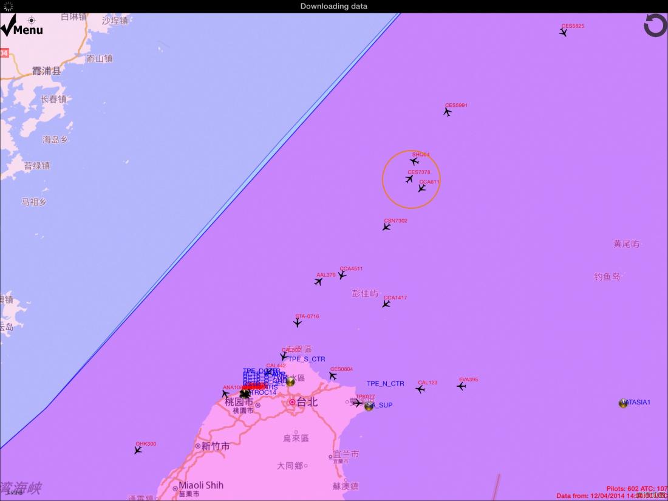This screenshot has width=668, height=501.
Task: Tap the gold ATC marker near Taipei
Action: coord(290,381)
